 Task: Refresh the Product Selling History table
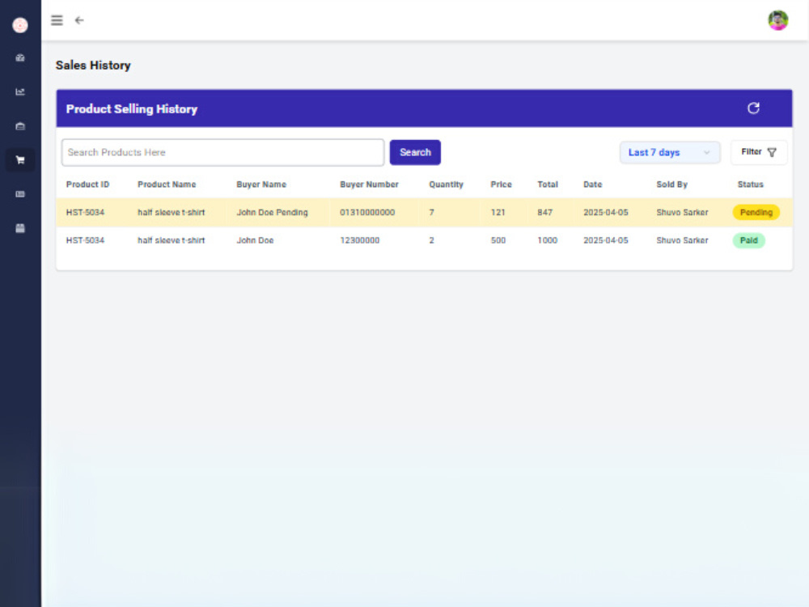pyautogui.click(x=753, y=108)
